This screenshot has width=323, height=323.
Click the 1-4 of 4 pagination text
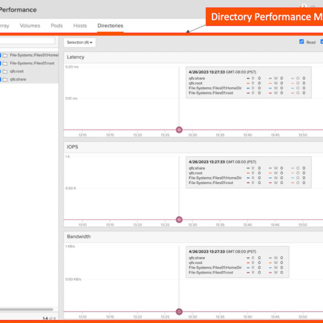49,319
